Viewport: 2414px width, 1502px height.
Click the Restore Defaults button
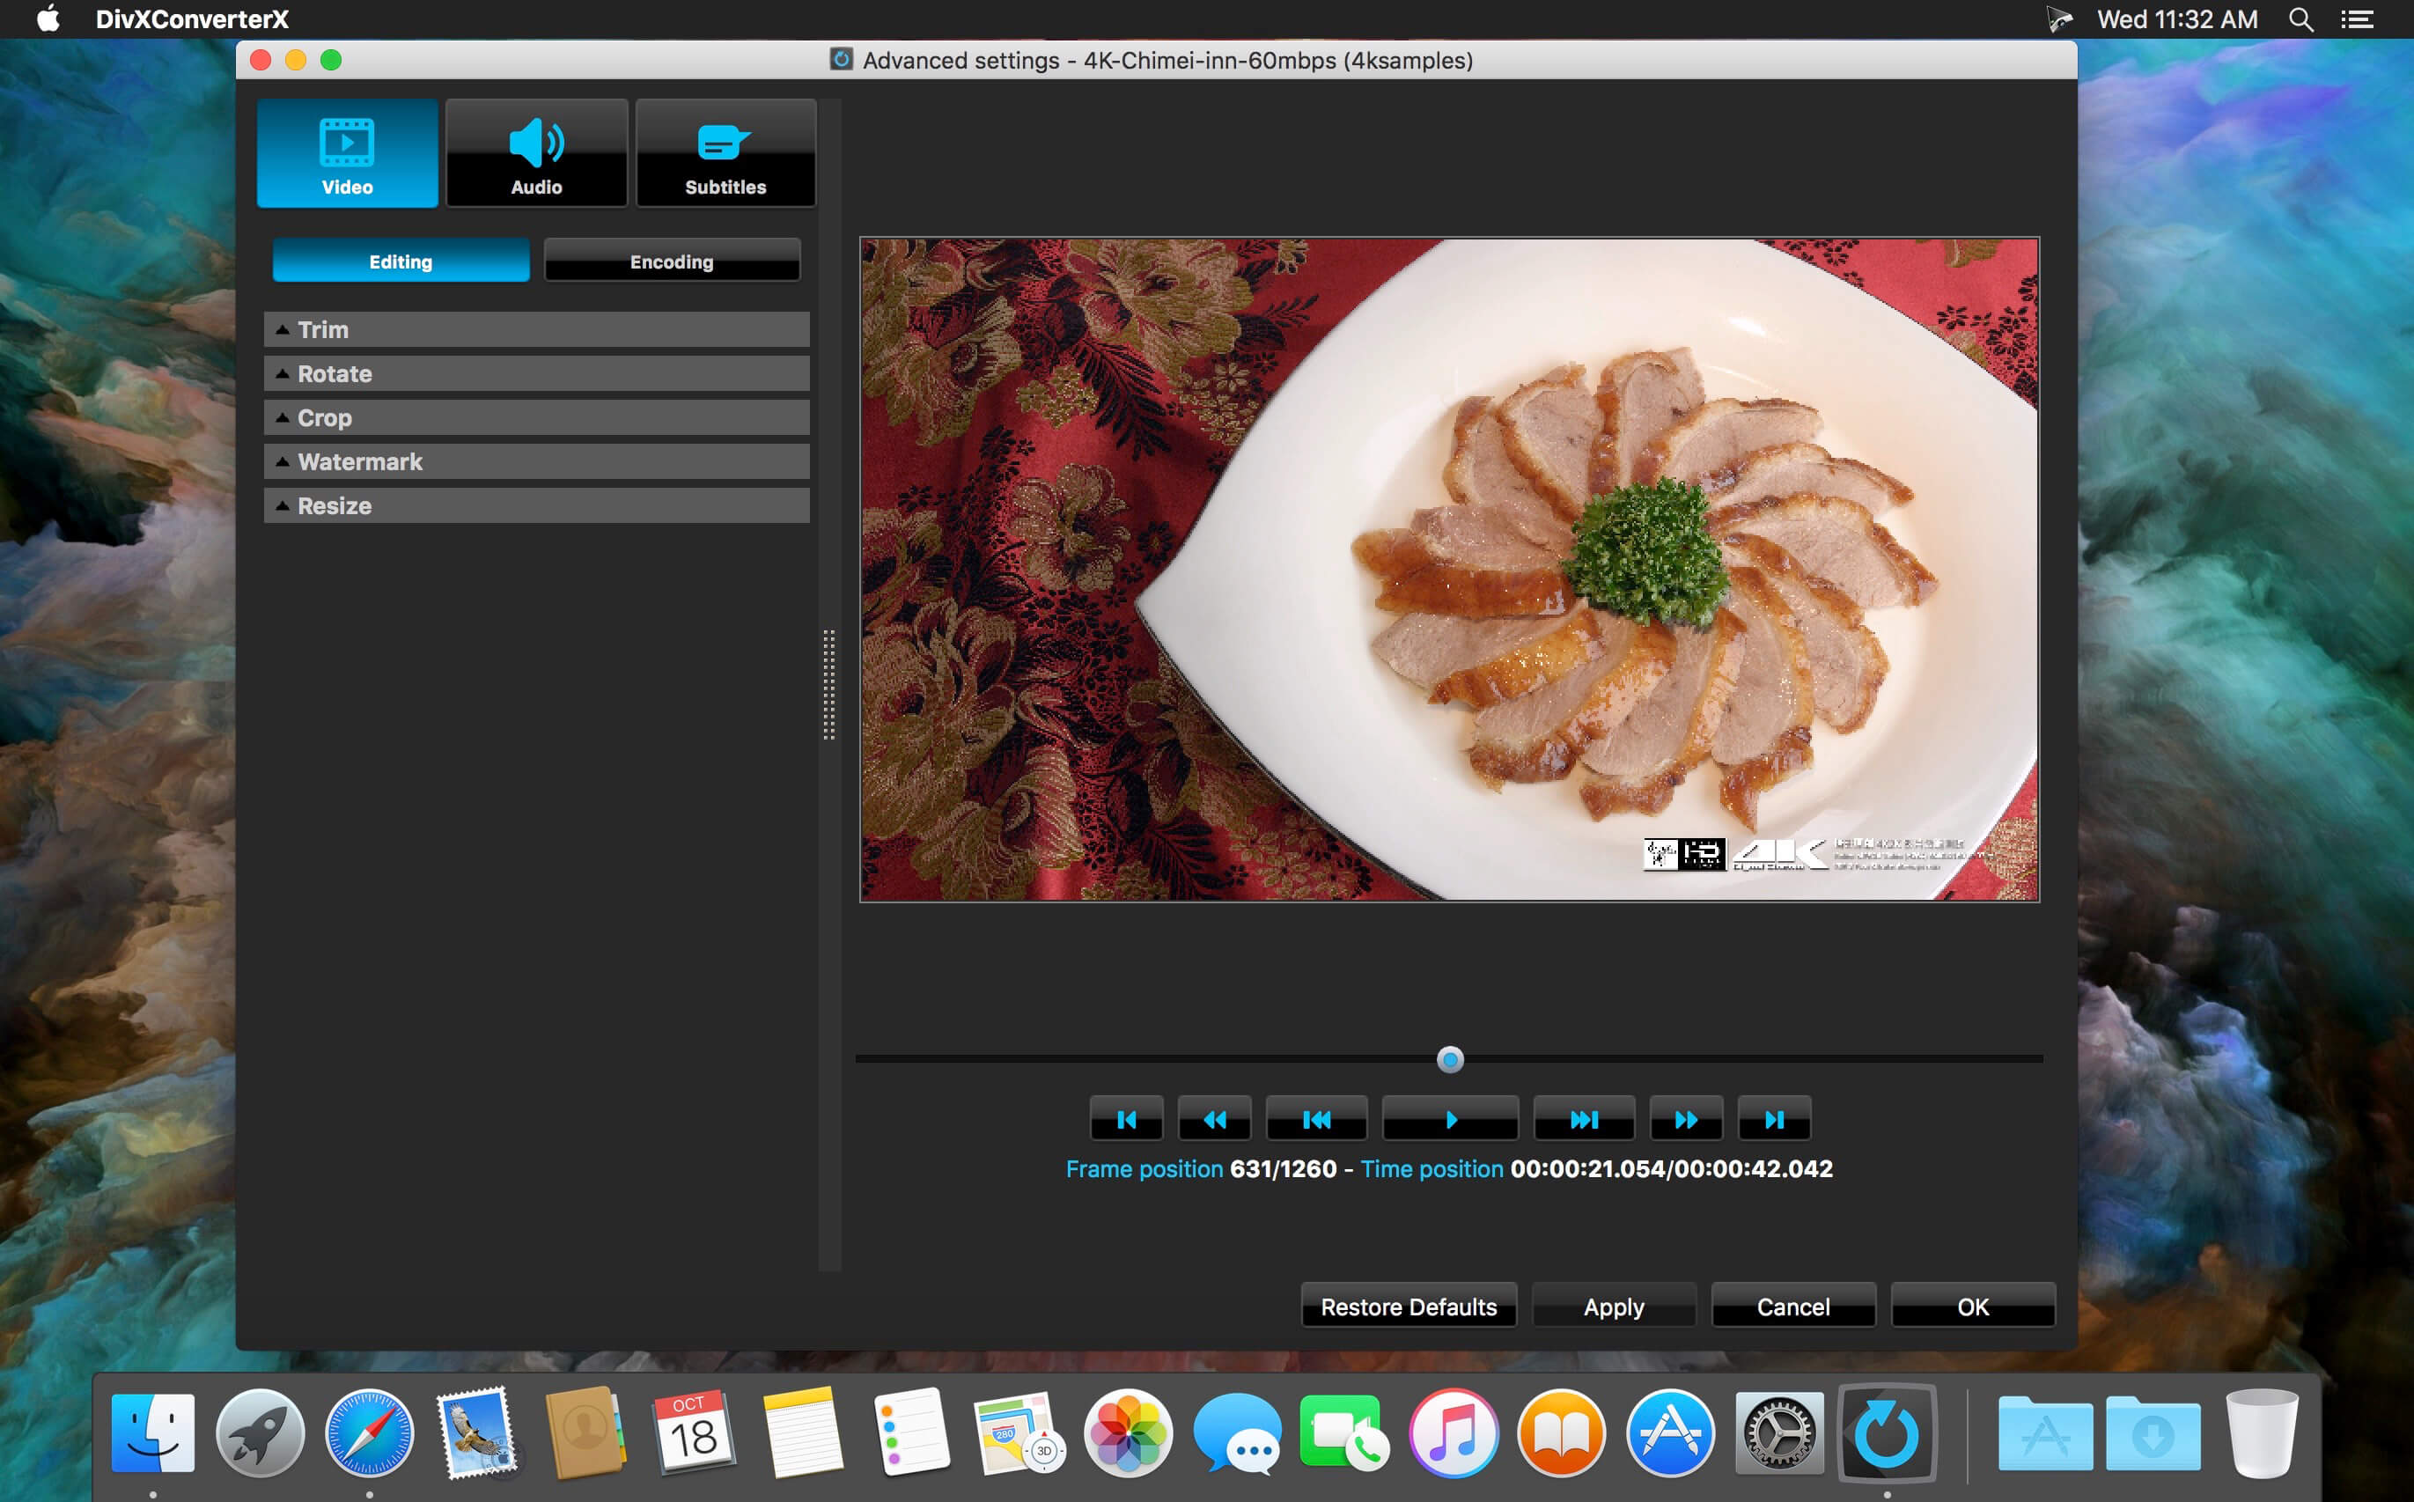pos(1407,1307)
